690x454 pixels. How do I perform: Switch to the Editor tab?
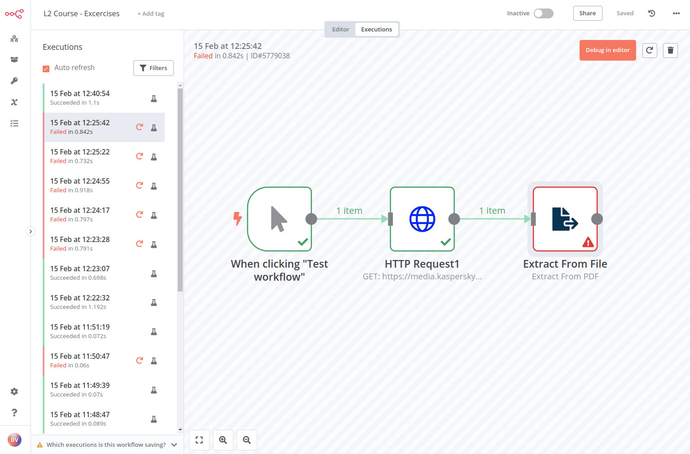pos(340,29)
